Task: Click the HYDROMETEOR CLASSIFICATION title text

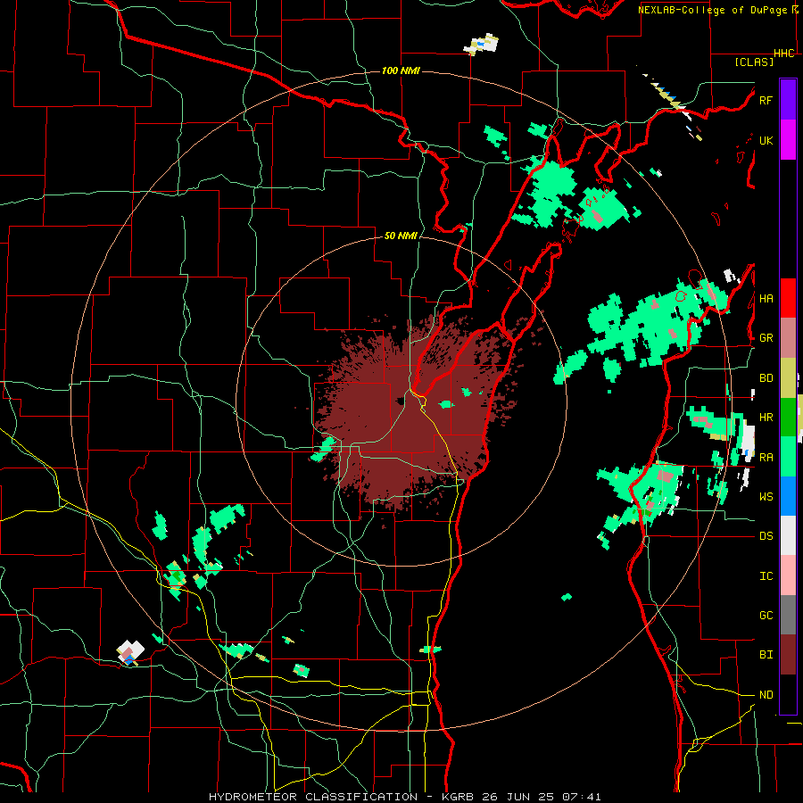Action: coord(313,797)
